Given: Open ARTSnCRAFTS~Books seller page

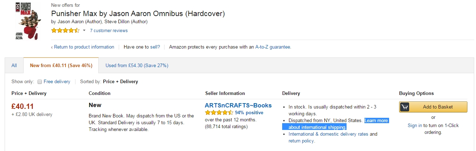Looking at the screenshot, I should point(238,105).
